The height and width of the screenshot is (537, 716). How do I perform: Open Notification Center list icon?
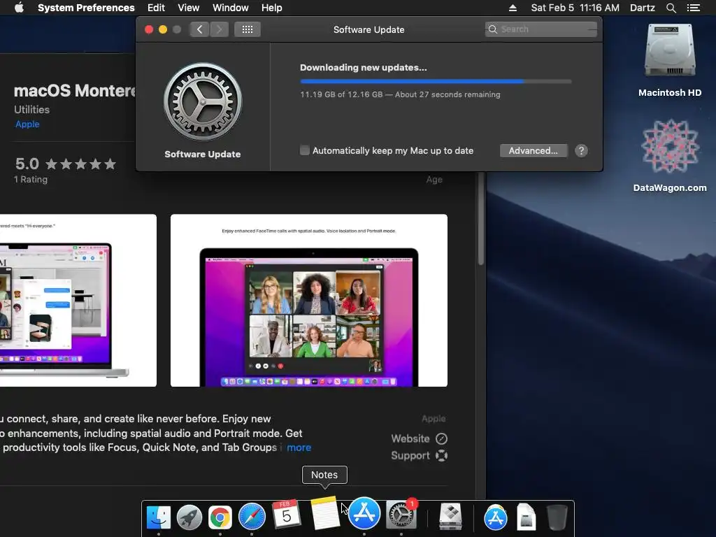pos(693,8)
